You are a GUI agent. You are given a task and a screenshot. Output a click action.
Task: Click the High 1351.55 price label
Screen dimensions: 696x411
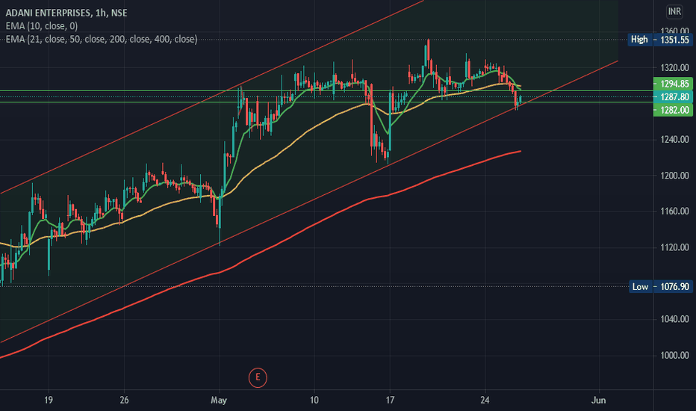(660, 40)
